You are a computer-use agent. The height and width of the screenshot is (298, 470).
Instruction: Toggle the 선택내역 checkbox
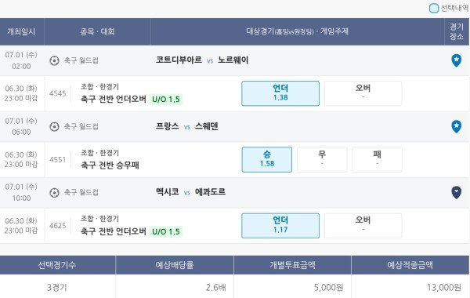[x=434, y=8]
